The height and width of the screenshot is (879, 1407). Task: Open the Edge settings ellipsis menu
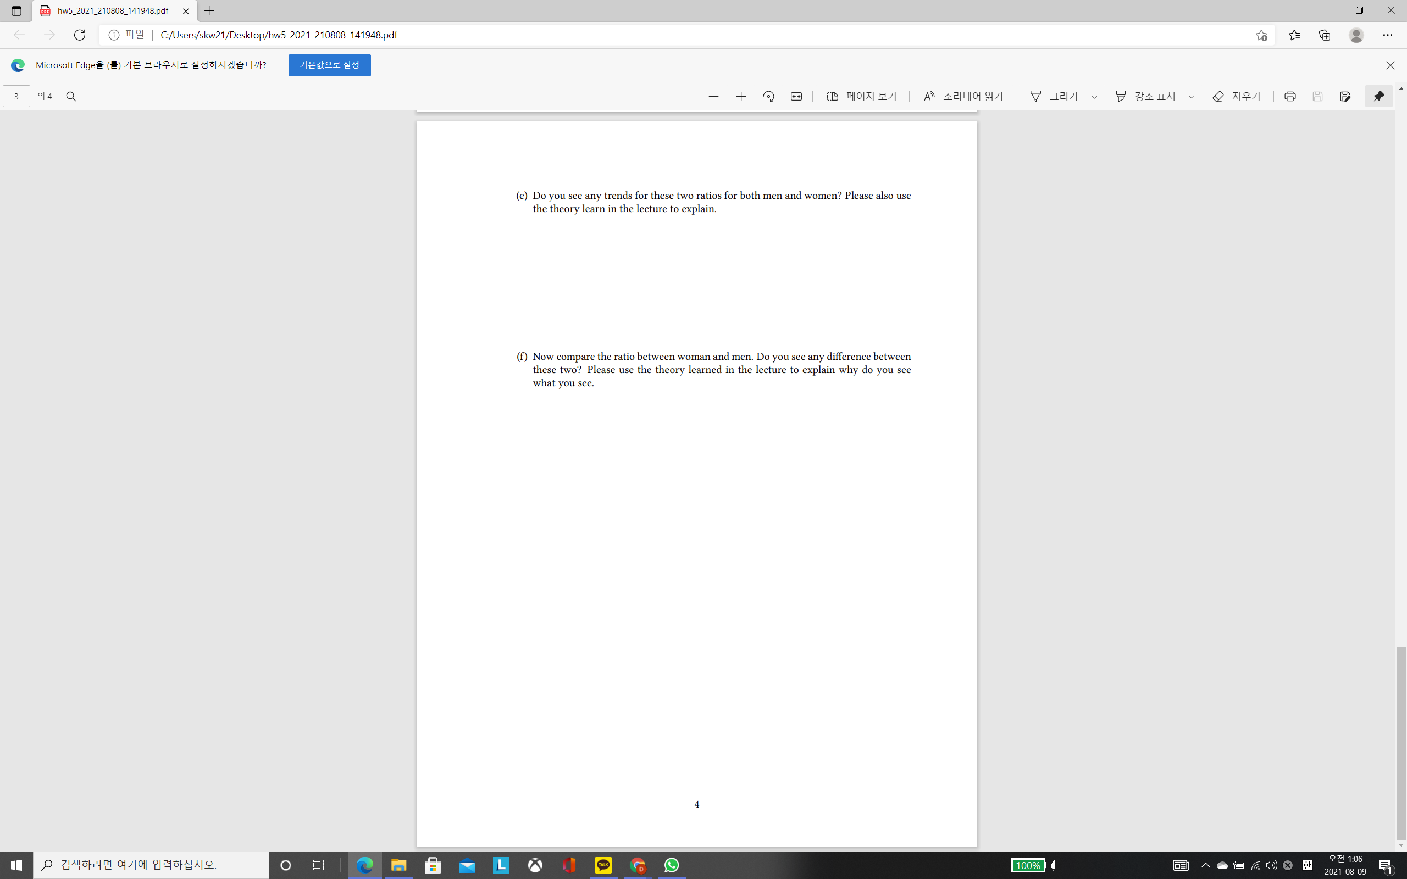pyautogui.click(x=1387, y=35)
